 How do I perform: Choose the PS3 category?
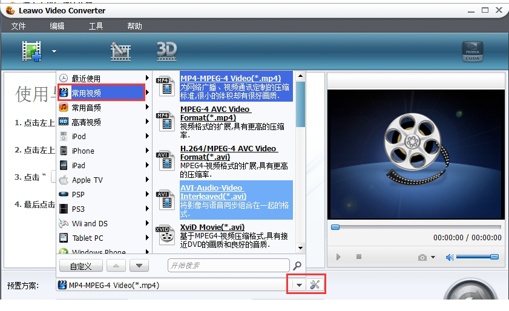tap(103, 209)
